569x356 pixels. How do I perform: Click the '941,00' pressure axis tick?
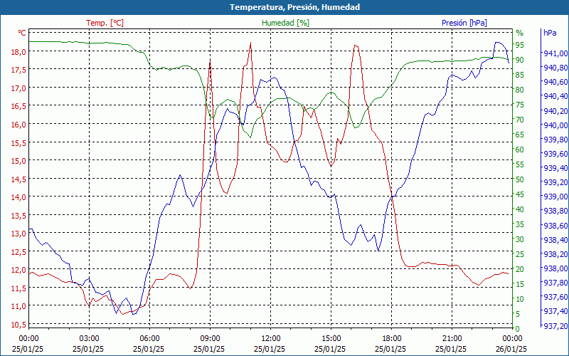[555, 53]
